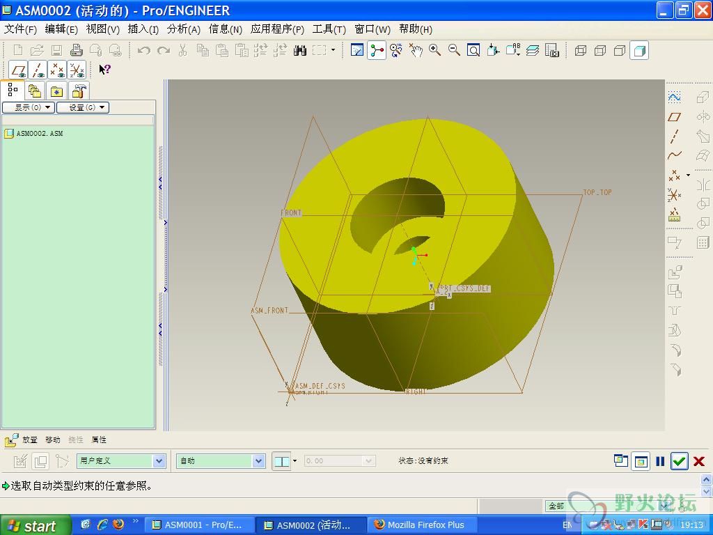Screen dimensions: 713x535
Task: Open the 工具(T) menu
Action: point(329,29)
